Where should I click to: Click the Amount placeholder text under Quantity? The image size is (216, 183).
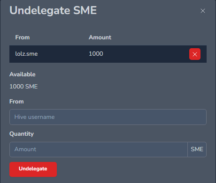coord(25,149)
